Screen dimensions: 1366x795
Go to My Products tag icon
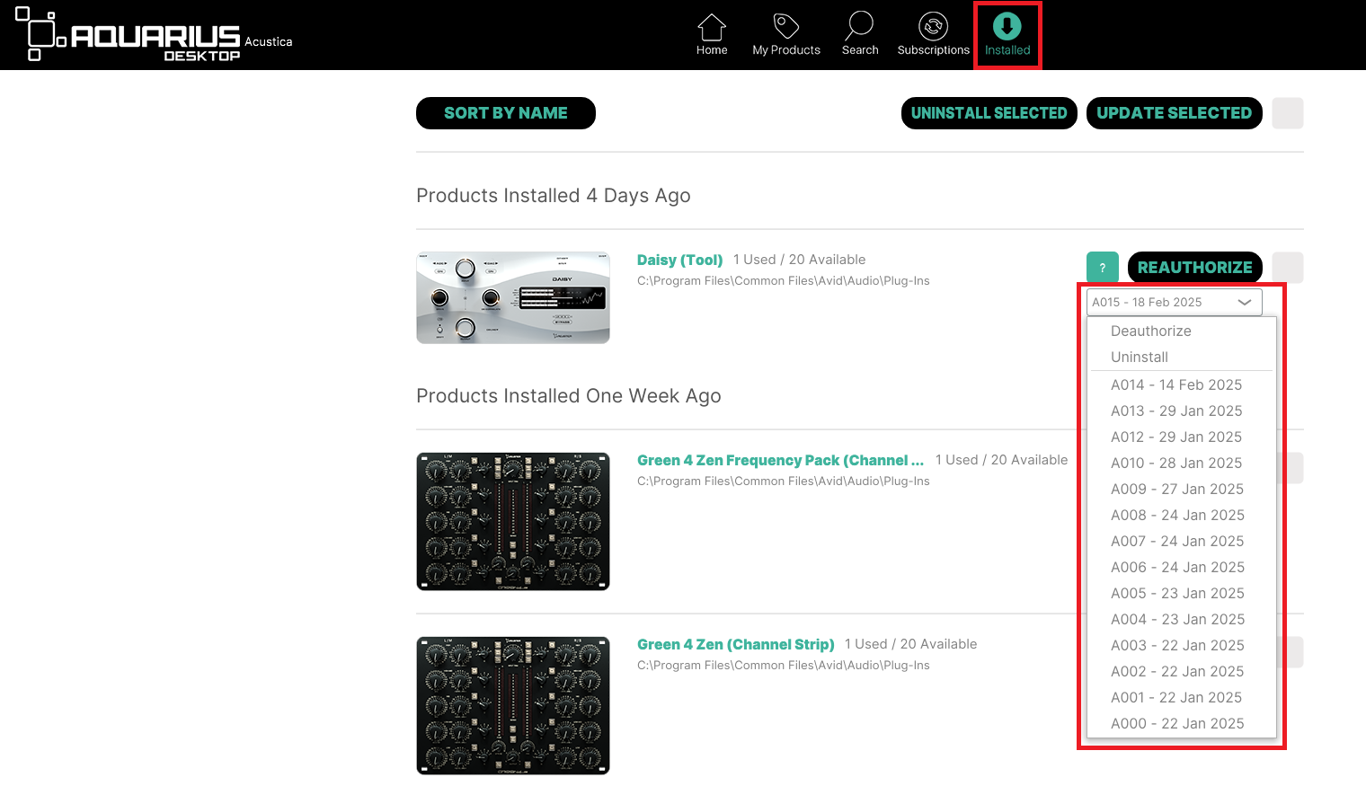[x=786, y=27]
